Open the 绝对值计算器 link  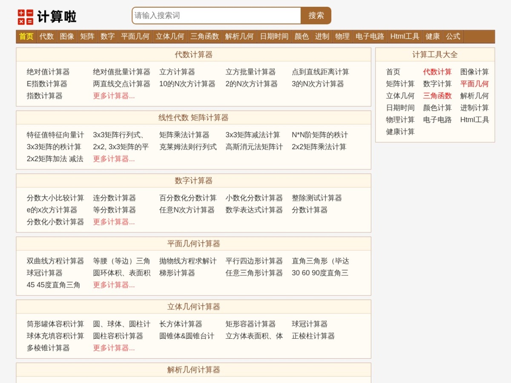(48, 72)
